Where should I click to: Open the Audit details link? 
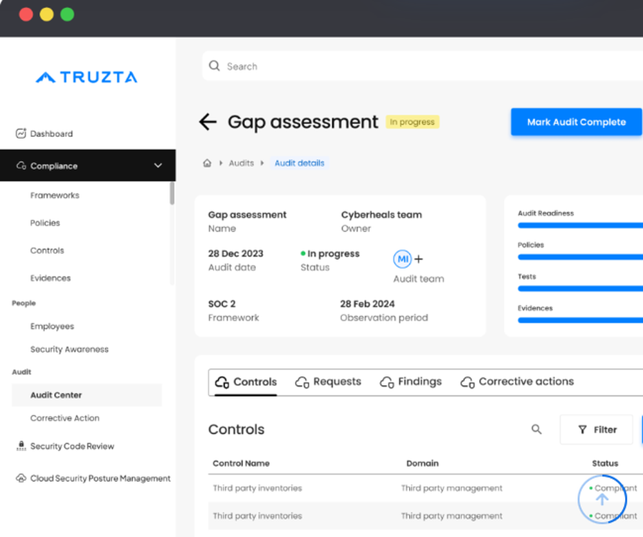click(x=299, y=163)
